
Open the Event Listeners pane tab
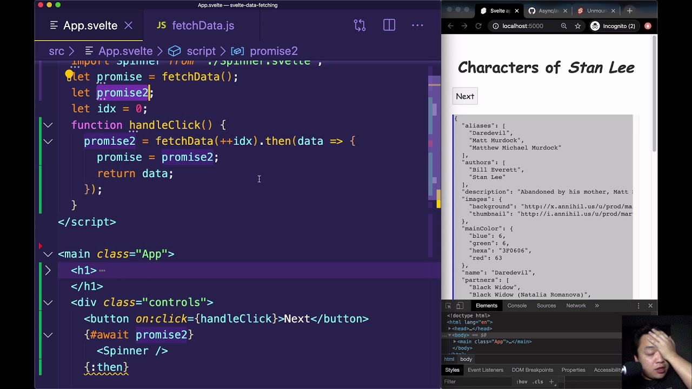tap(485, 370)
